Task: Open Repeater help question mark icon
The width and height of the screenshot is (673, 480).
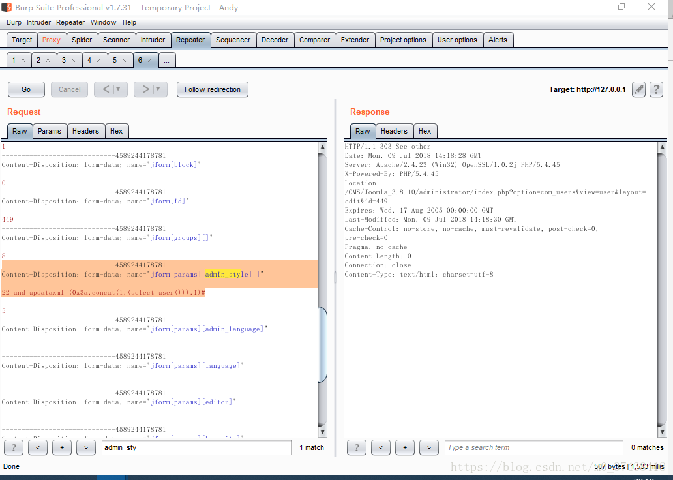Action: (x=656, y=89)
